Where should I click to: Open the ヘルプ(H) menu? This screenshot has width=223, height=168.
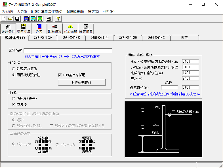pos(109,12)
